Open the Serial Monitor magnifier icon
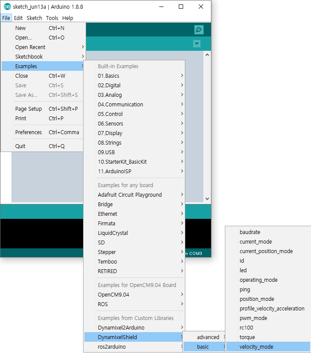 tap(199, 30)
